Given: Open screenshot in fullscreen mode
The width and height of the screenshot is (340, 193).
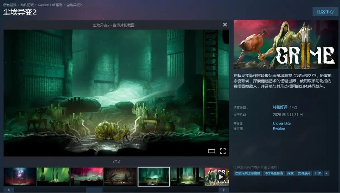Looking at the screenshot, I should 223,151.
